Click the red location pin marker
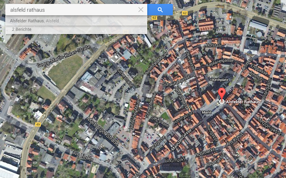286x178 pixels. [x=222, y=94]
